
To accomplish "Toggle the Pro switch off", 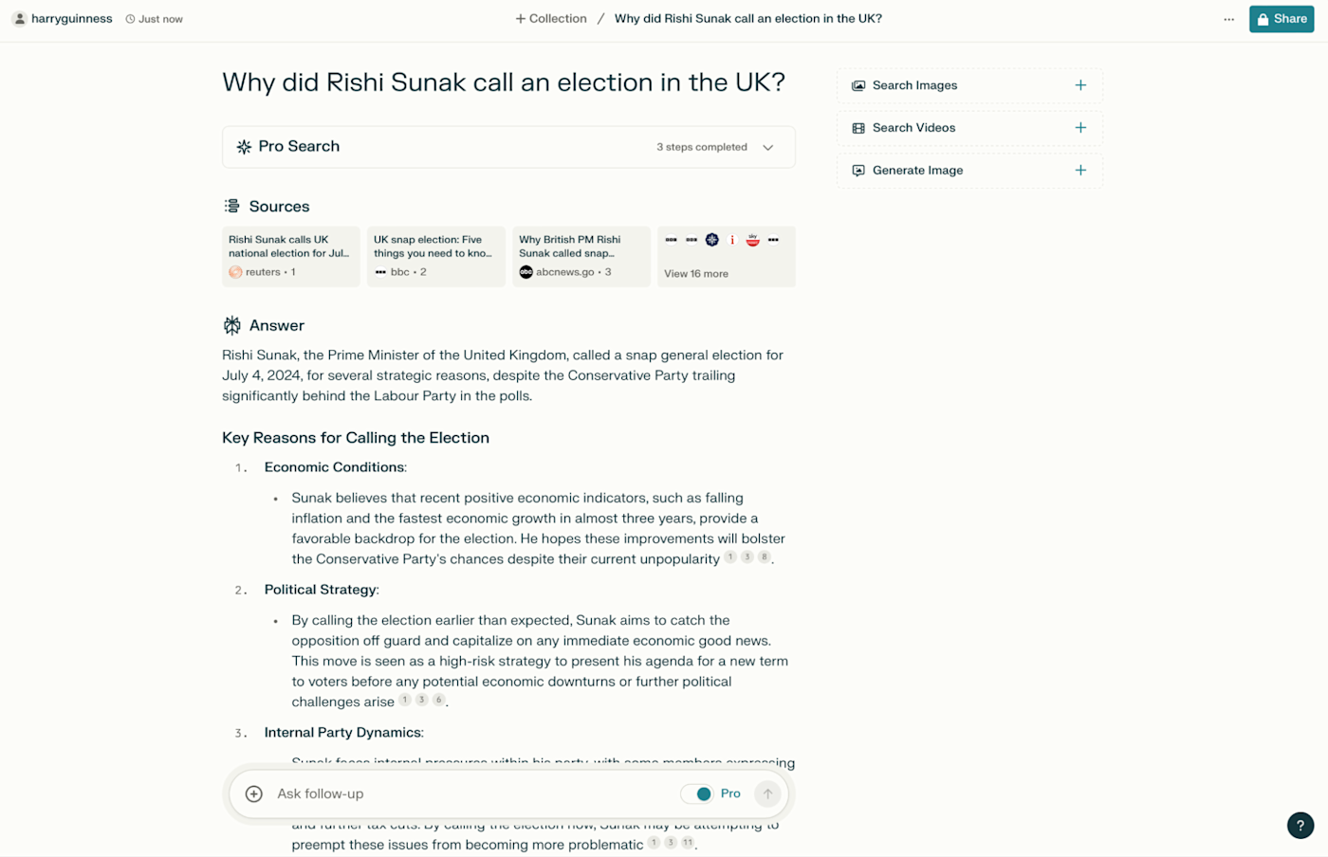I will (697, 794).
